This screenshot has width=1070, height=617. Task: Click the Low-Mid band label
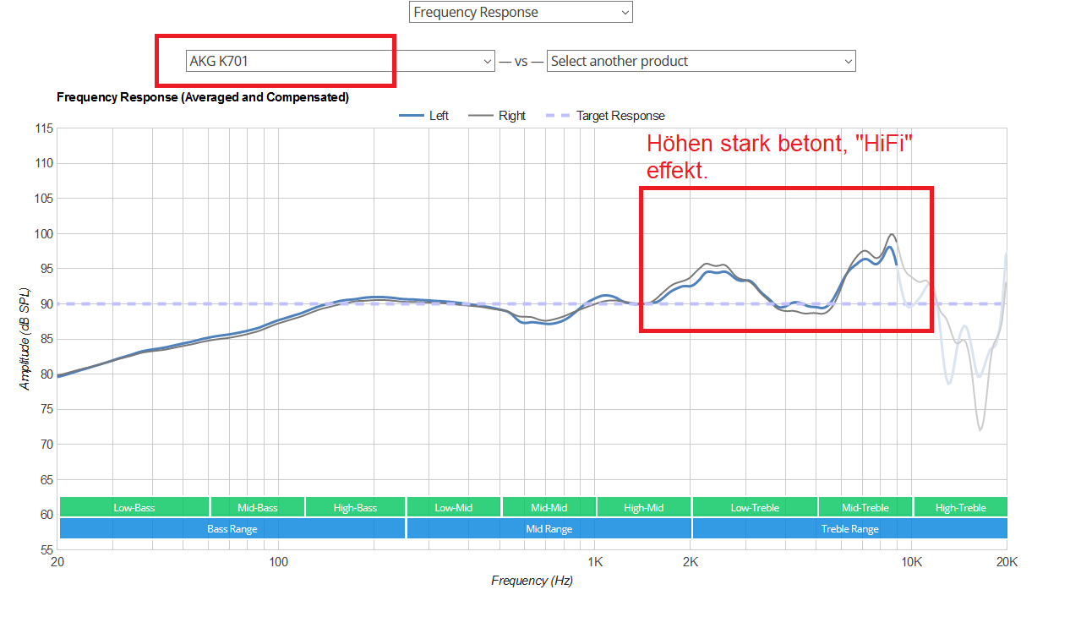tap(454, 507)
